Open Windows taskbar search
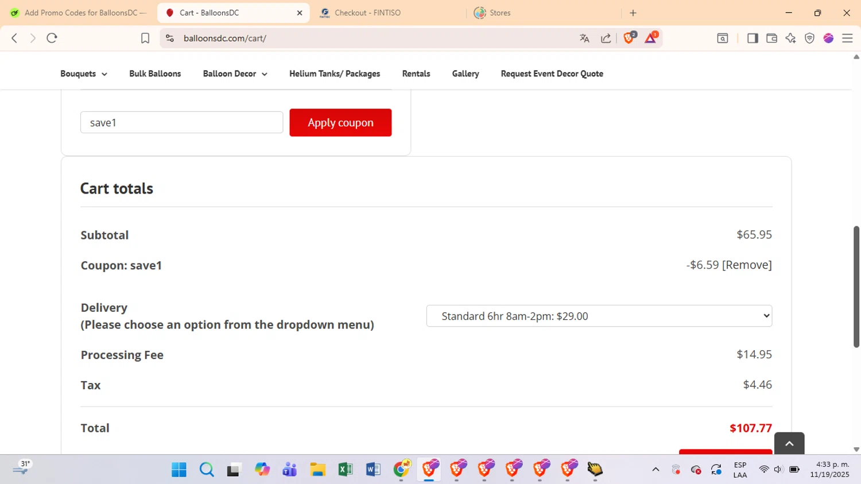The image size is (861, 484). (x=207, y=470)
